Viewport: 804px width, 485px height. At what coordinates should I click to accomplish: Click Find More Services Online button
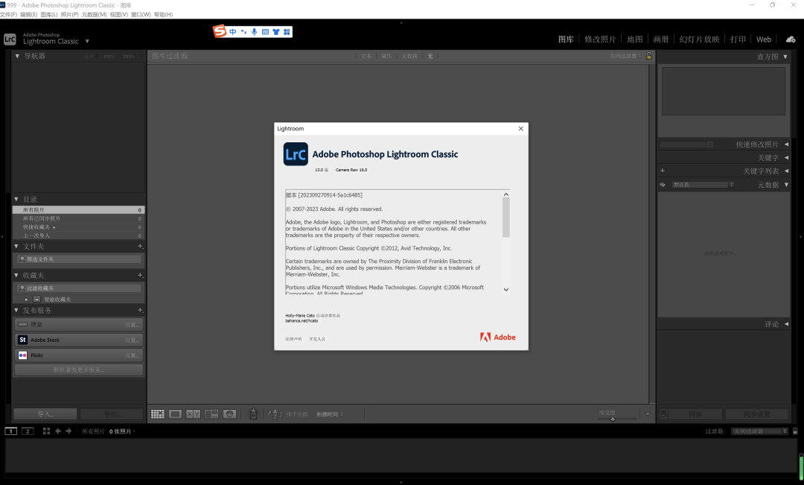click(x=78, y=370)
